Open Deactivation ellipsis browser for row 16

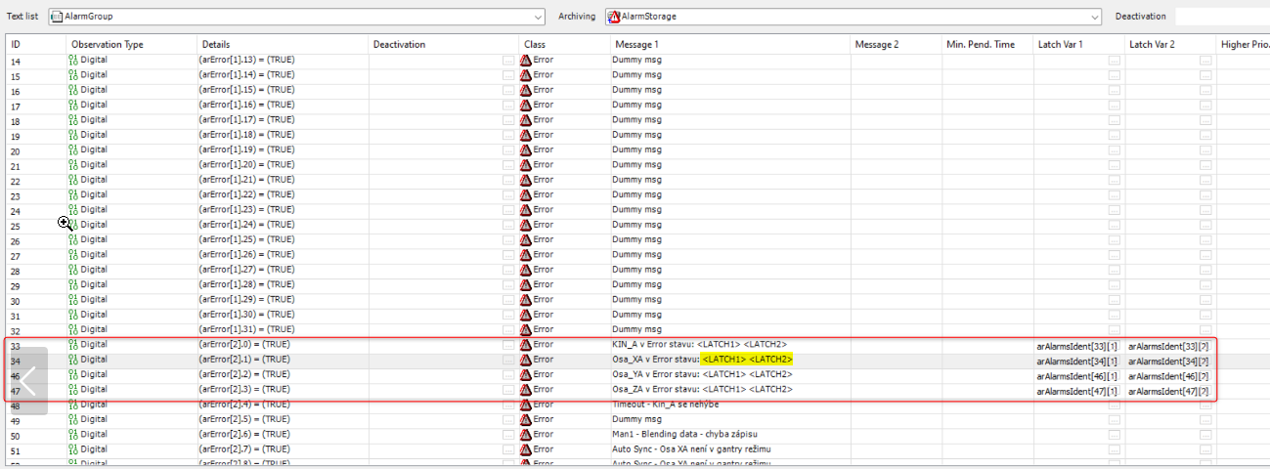tap(507, 90)
